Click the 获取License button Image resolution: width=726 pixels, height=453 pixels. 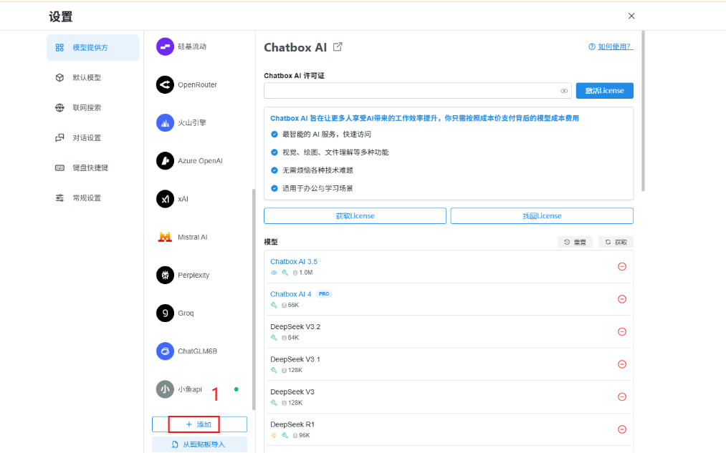click(355, 216)
